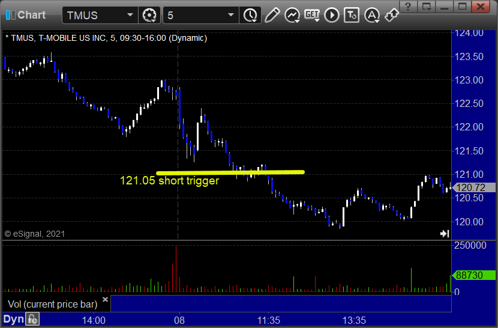The height and width of the screenshot is (328, 498).
Task: Open the time template clock icon
Action: point(251,15)
